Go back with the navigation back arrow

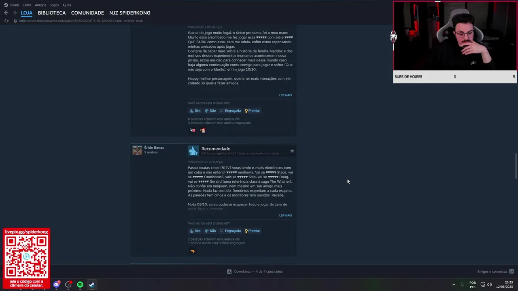coord(6,13)
